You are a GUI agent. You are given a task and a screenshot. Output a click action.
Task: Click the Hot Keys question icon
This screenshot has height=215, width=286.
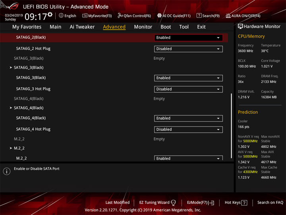pos(244,203)
